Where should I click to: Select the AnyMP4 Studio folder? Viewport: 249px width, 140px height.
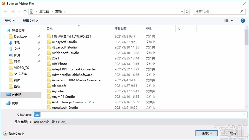click(63, 96)
